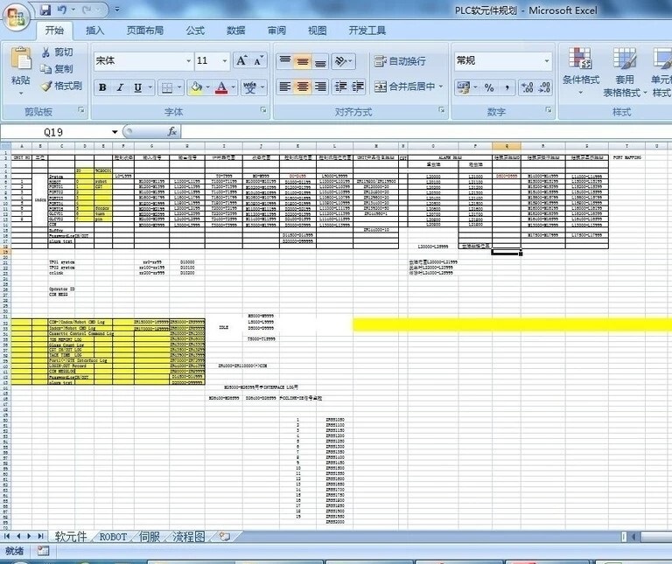Image resolution: width=672 pixels, height=564 pixels.
Task: Activate Format Painter 格式刷
Action: click(61, 86)
